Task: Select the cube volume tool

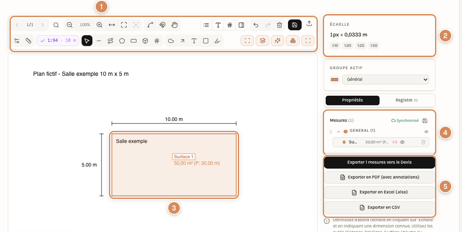Action: click(145, 41)
